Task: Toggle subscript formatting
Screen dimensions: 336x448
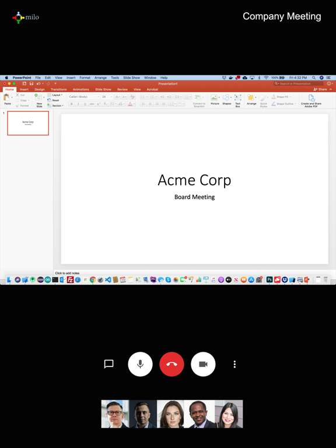Action: [x=106, y=104]
